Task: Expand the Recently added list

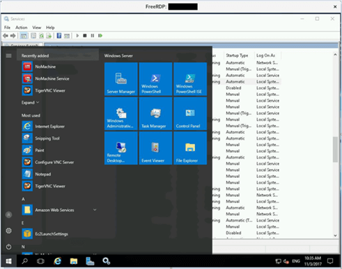Action: (x=30, y=102)
